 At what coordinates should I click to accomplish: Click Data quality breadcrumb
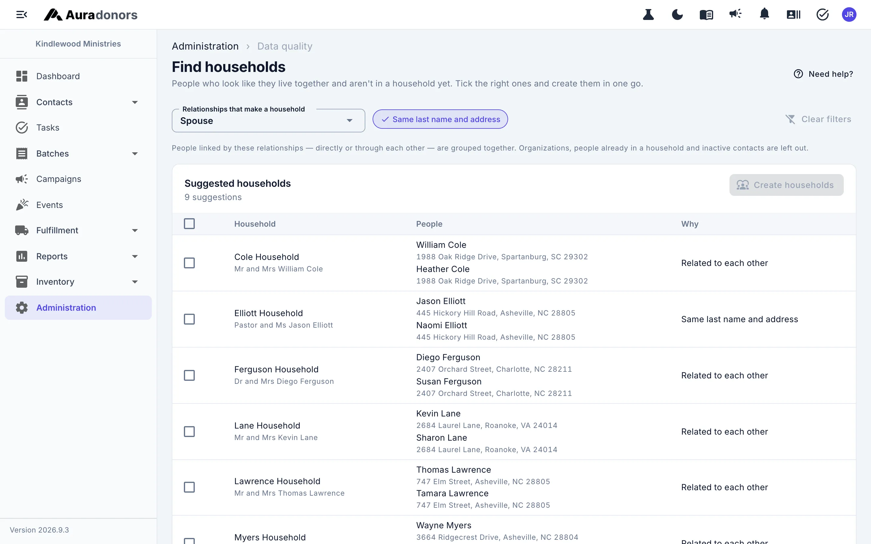[285, 47]
